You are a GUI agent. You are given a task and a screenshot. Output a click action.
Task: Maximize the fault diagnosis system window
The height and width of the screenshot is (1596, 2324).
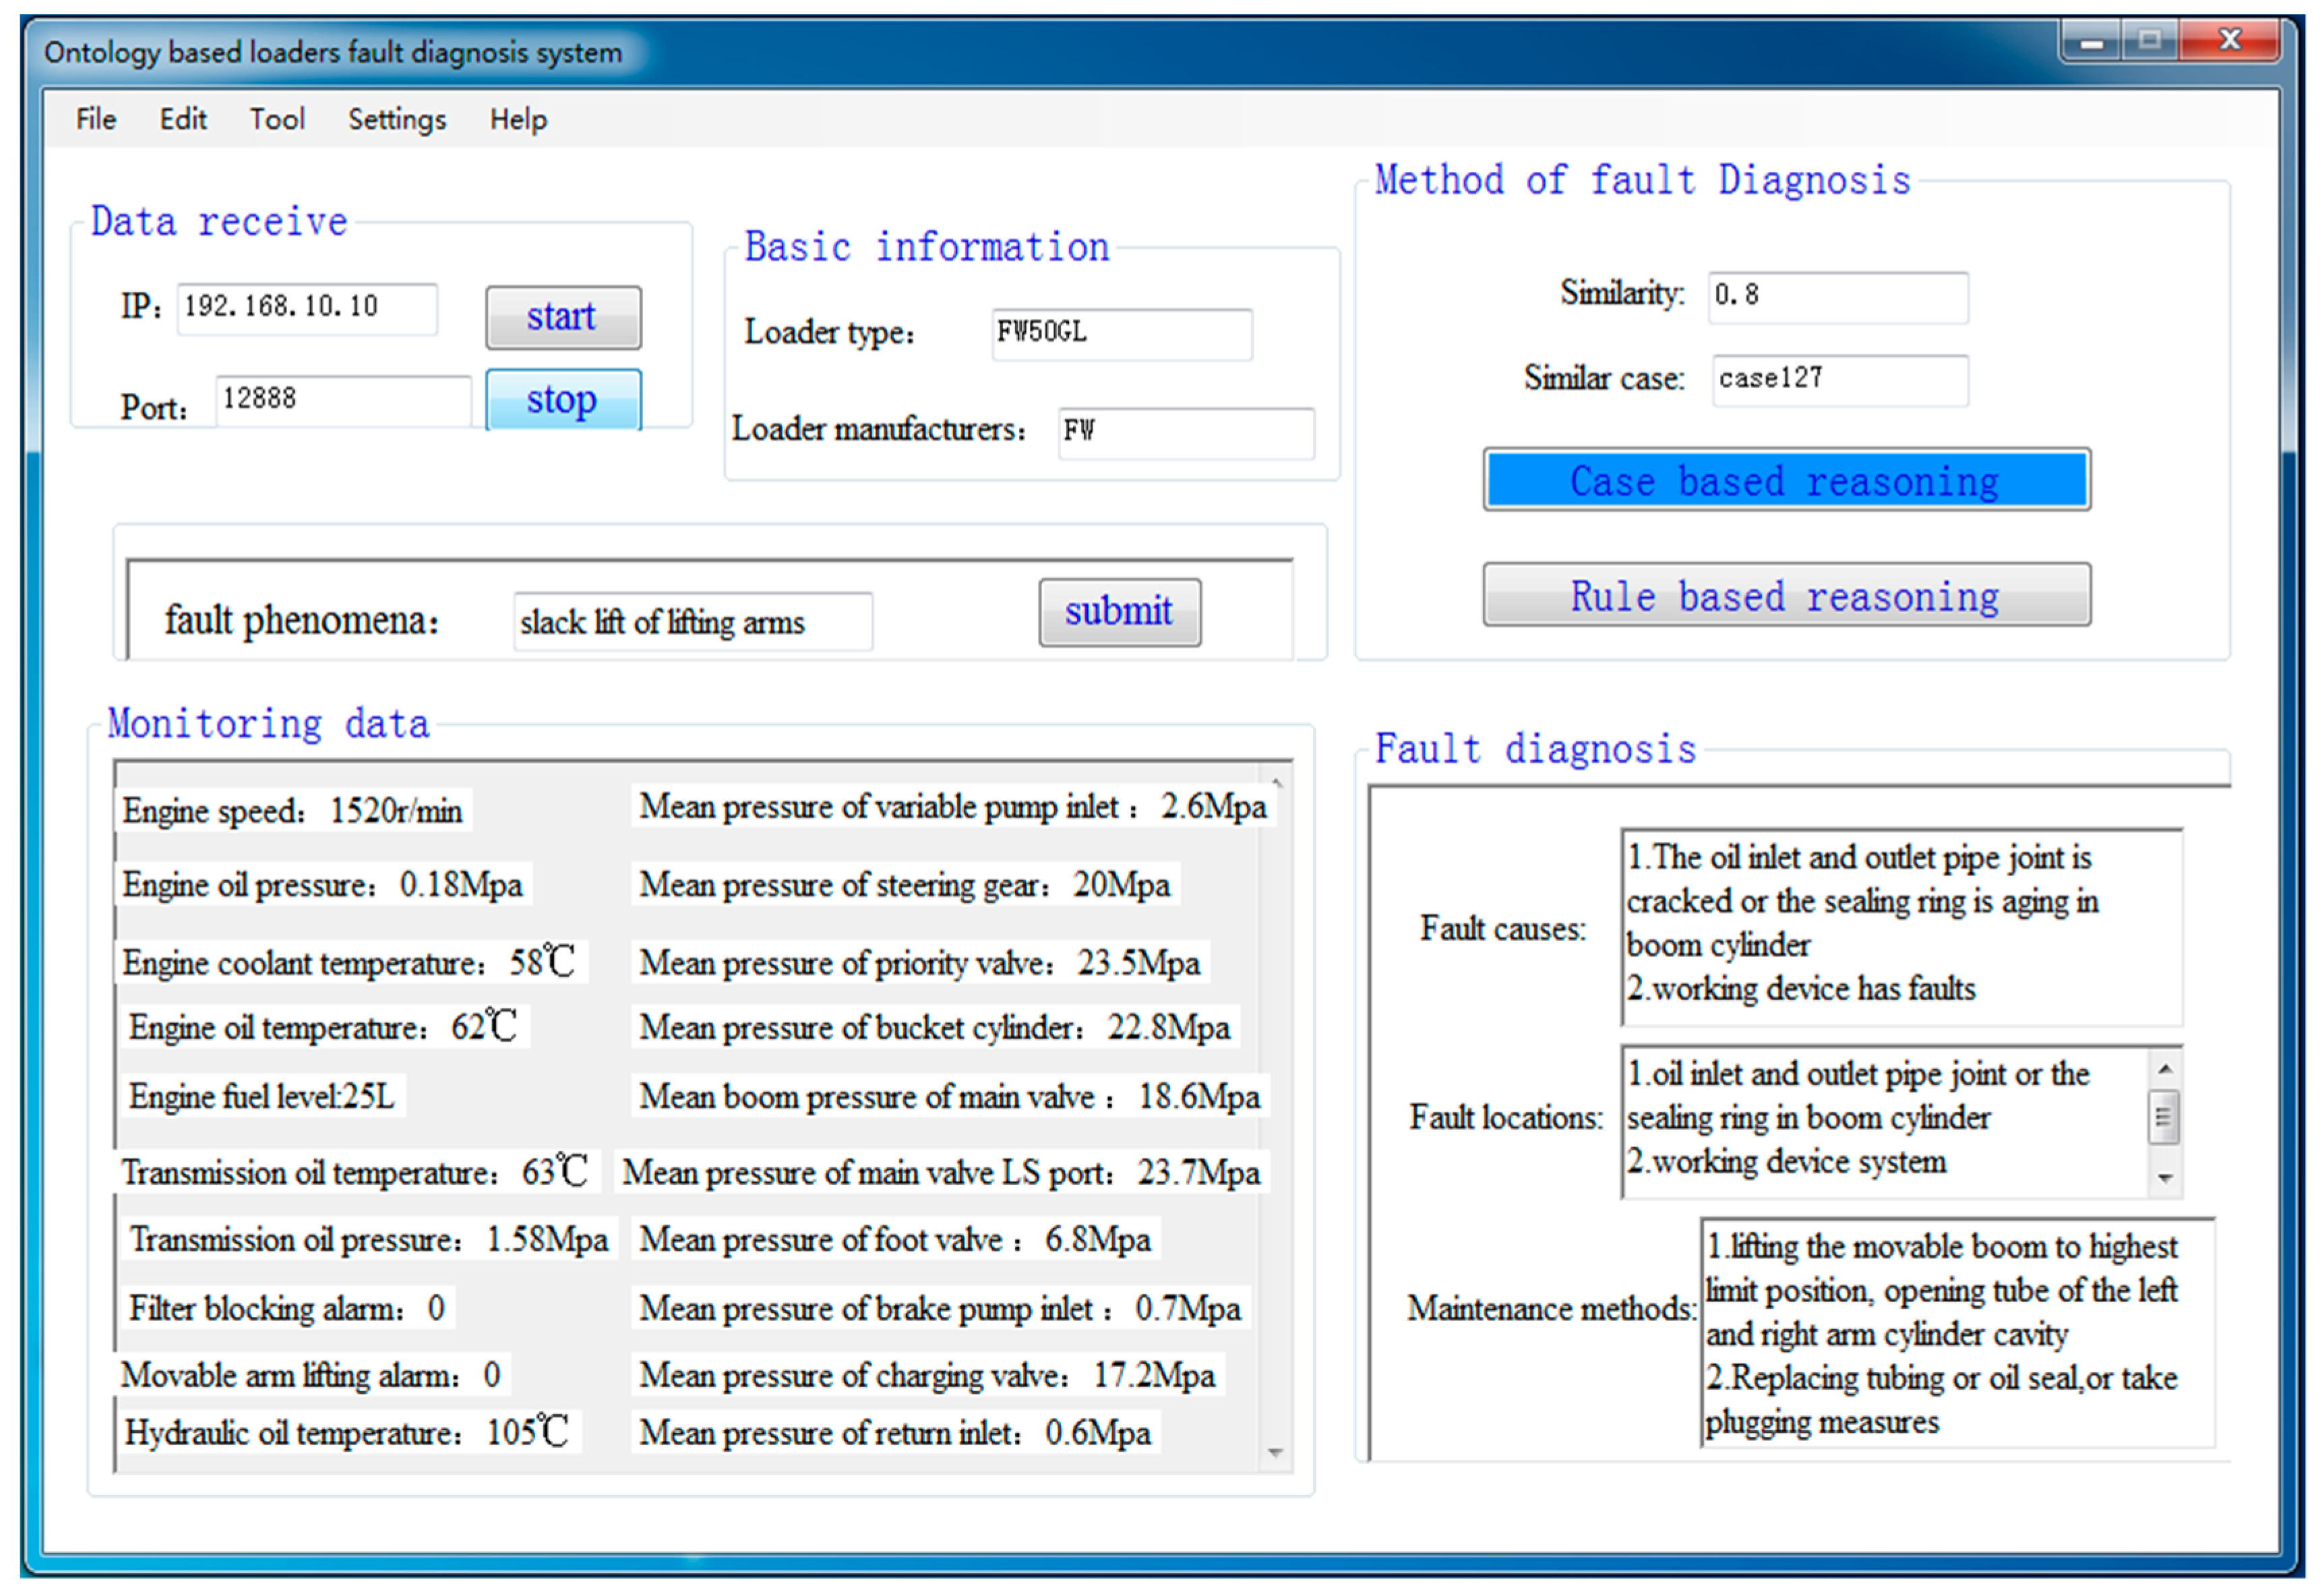coord(2150,42)
